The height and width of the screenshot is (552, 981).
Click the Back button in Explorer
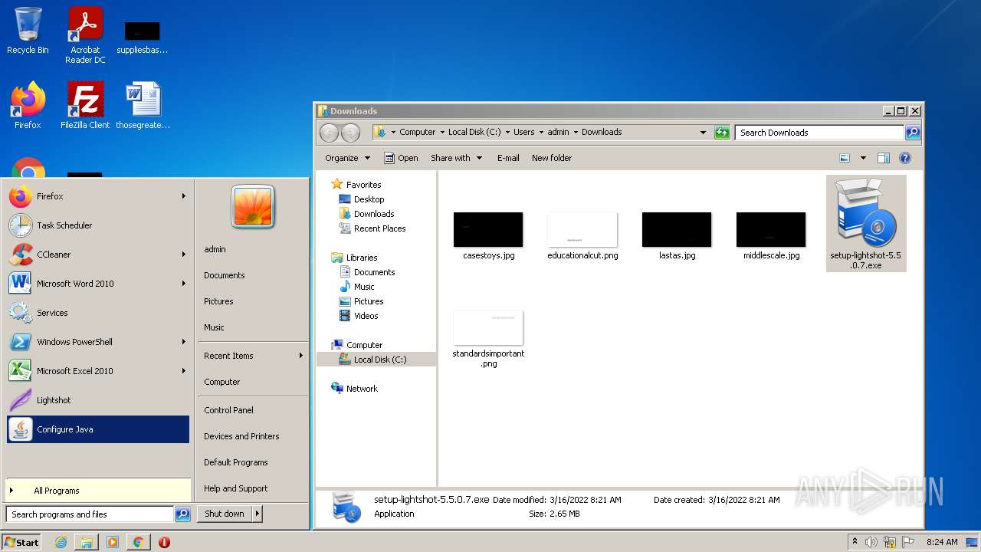pos(329,133)
